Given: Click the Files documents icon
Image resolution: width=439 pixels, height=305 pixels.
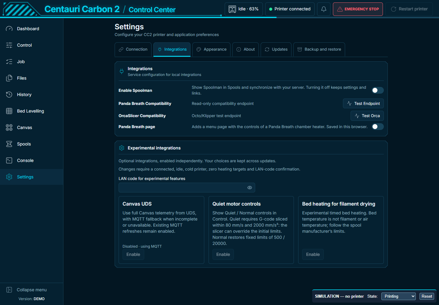Looking at the screenshot, I should point(9,78).
